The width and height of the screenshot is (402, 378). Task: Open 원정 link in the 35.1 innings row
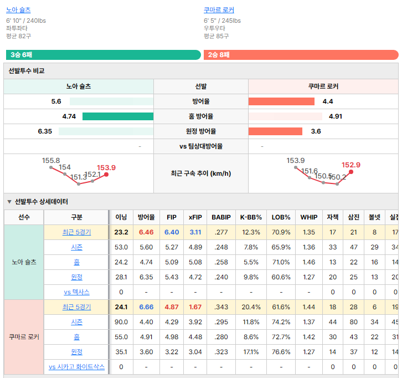76,352
